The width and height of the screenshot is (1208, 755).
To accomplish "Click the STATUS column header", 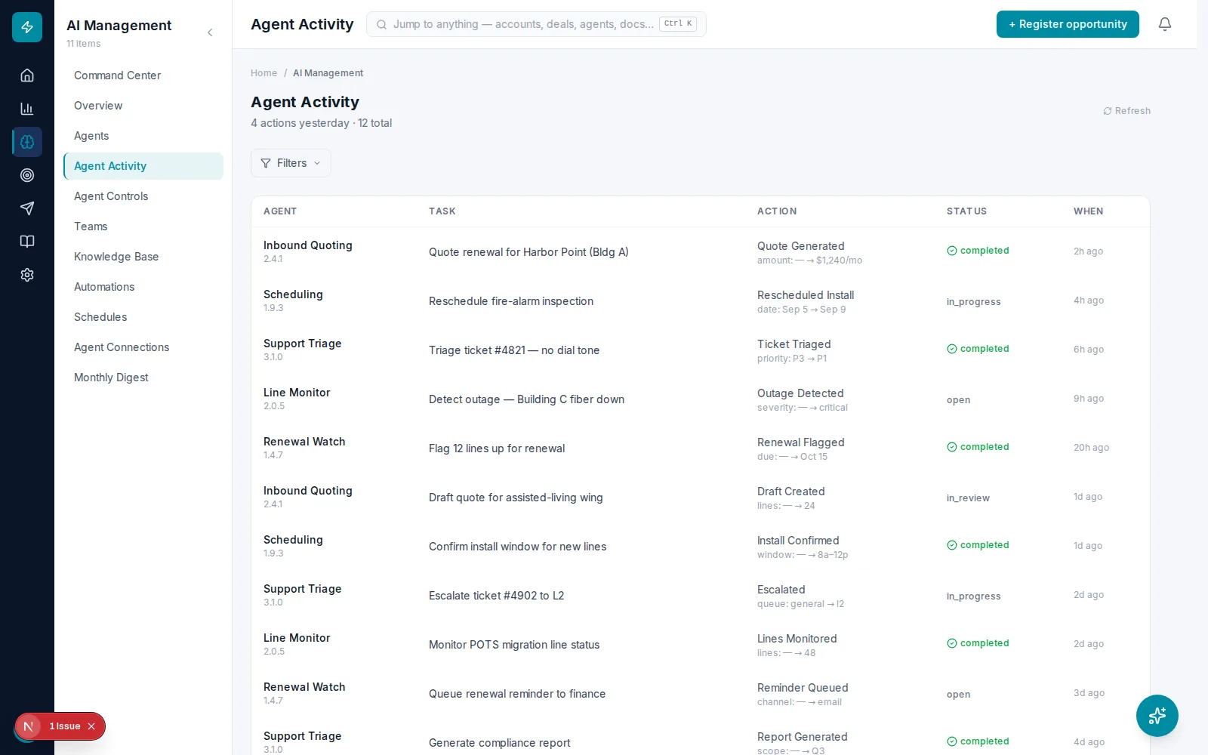I will coord(966,211).
